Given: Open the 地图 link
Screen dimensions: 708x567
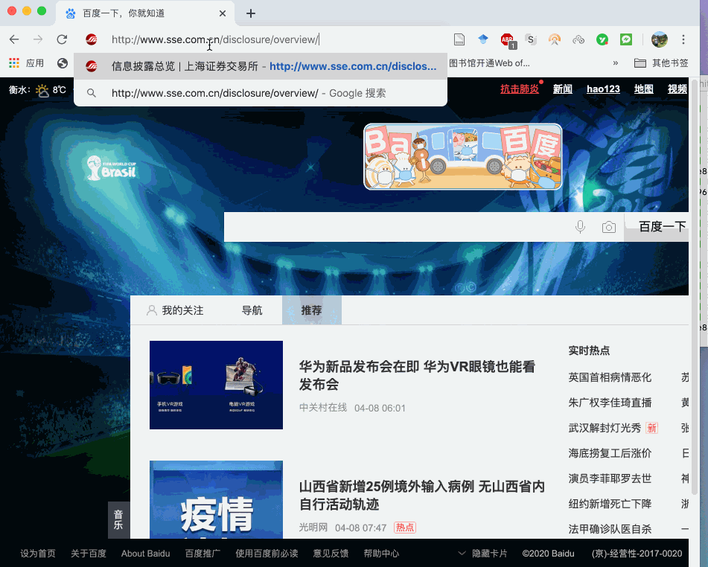Looking at the screenshot, I should (643, 89).
